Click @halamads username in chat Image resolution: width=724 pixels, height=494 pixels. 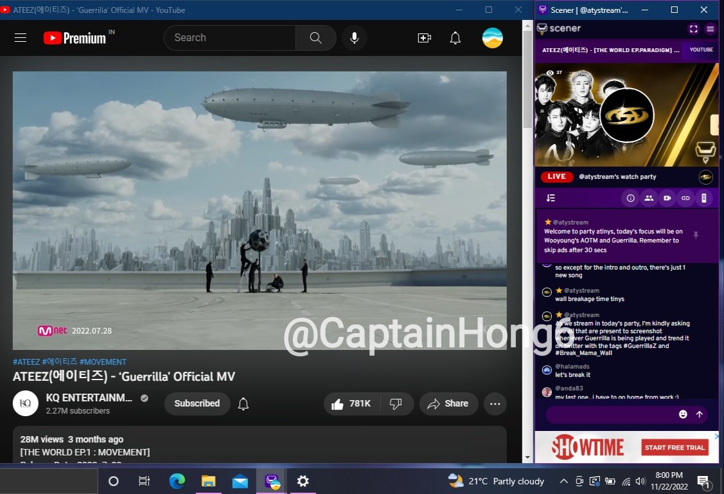(x=572, y=367)
